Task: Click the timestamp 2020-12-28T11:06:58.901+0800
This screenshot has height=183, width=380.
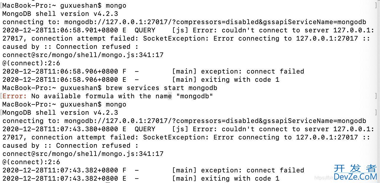Action: tap(60, 30)
